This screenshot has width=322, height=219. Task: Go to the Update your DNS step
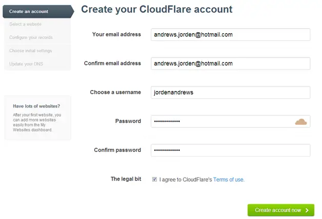pos(26,64)
